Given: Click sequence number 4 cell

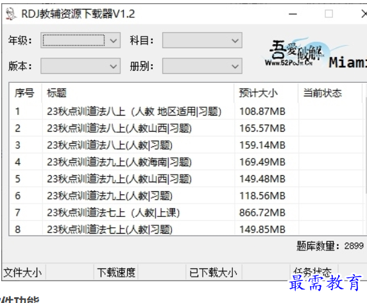Looking at the screenshot, I should coord(17,162).
